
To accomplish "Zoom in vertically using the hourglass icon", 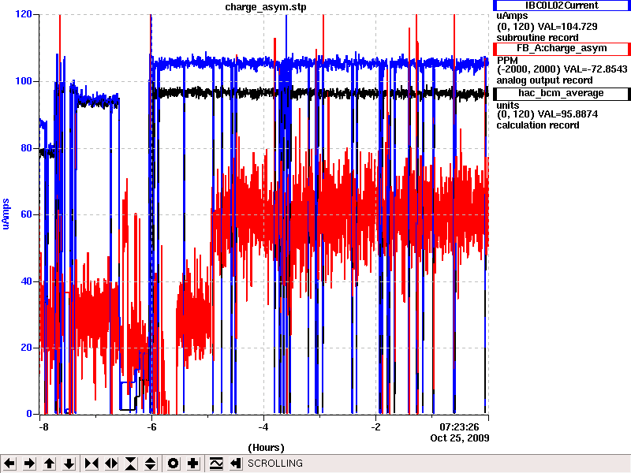I will pyautogui.click(x=131, y=464).
